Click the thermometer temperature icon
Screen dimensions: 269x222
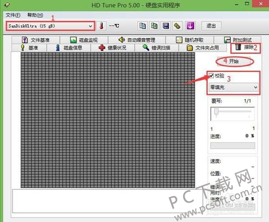point(102,26)
